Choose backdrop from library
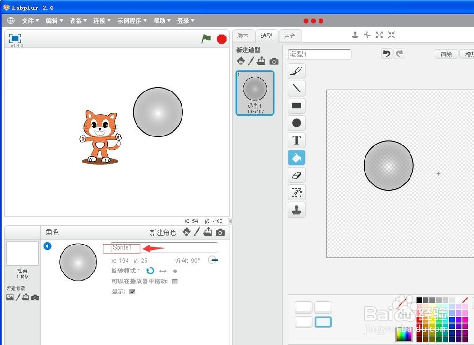The width and height of the screenshot is (474, 345). pyautogui.click(x=9, y=298)
